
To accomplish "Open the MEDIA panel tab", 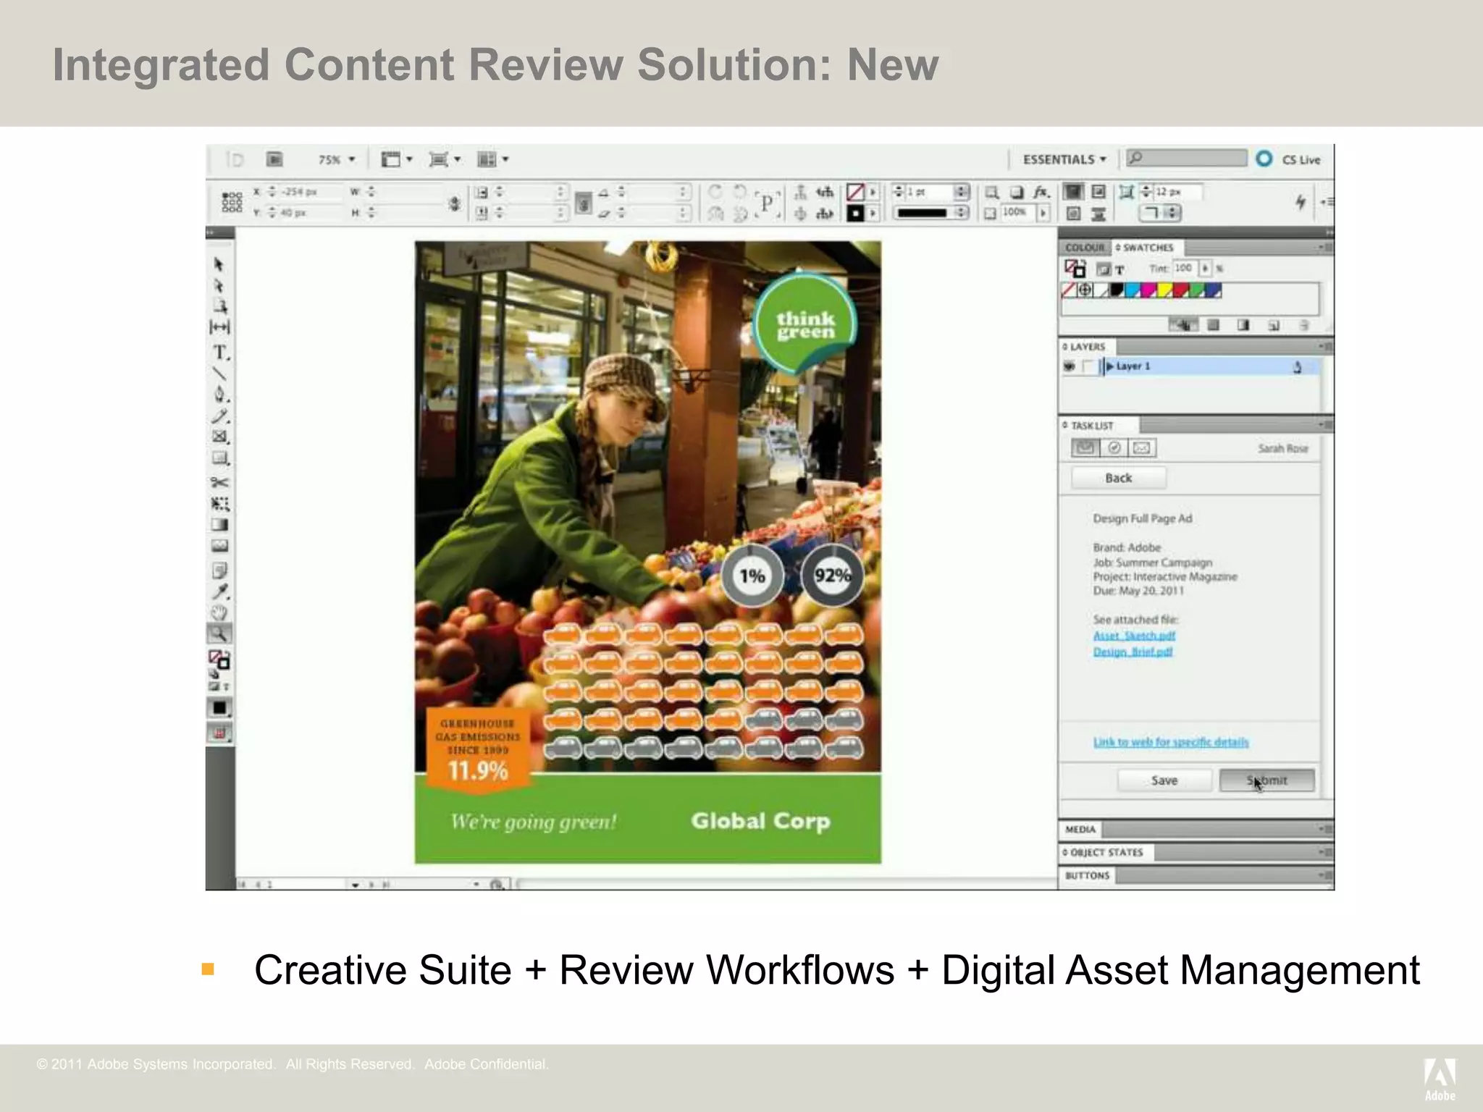I will click(x=1080, y=830).
